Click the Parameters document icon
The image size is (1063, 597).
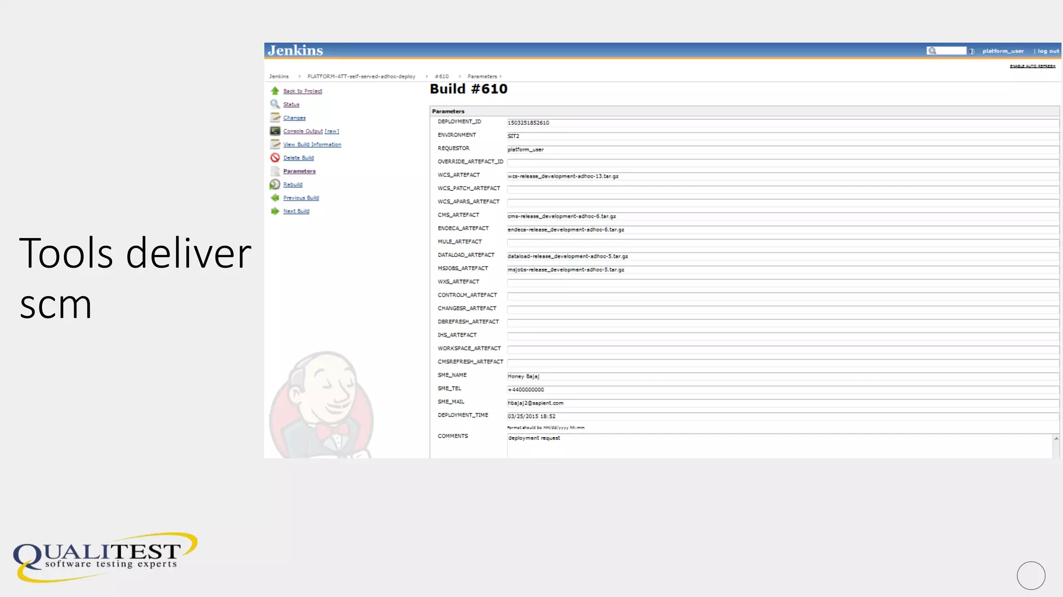(275, 171)
